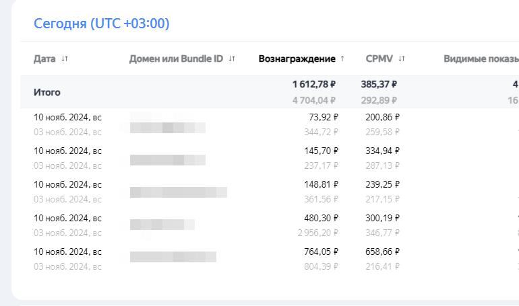Click the Видимые показы column header

pyautogui.click(x=481, y=59)
